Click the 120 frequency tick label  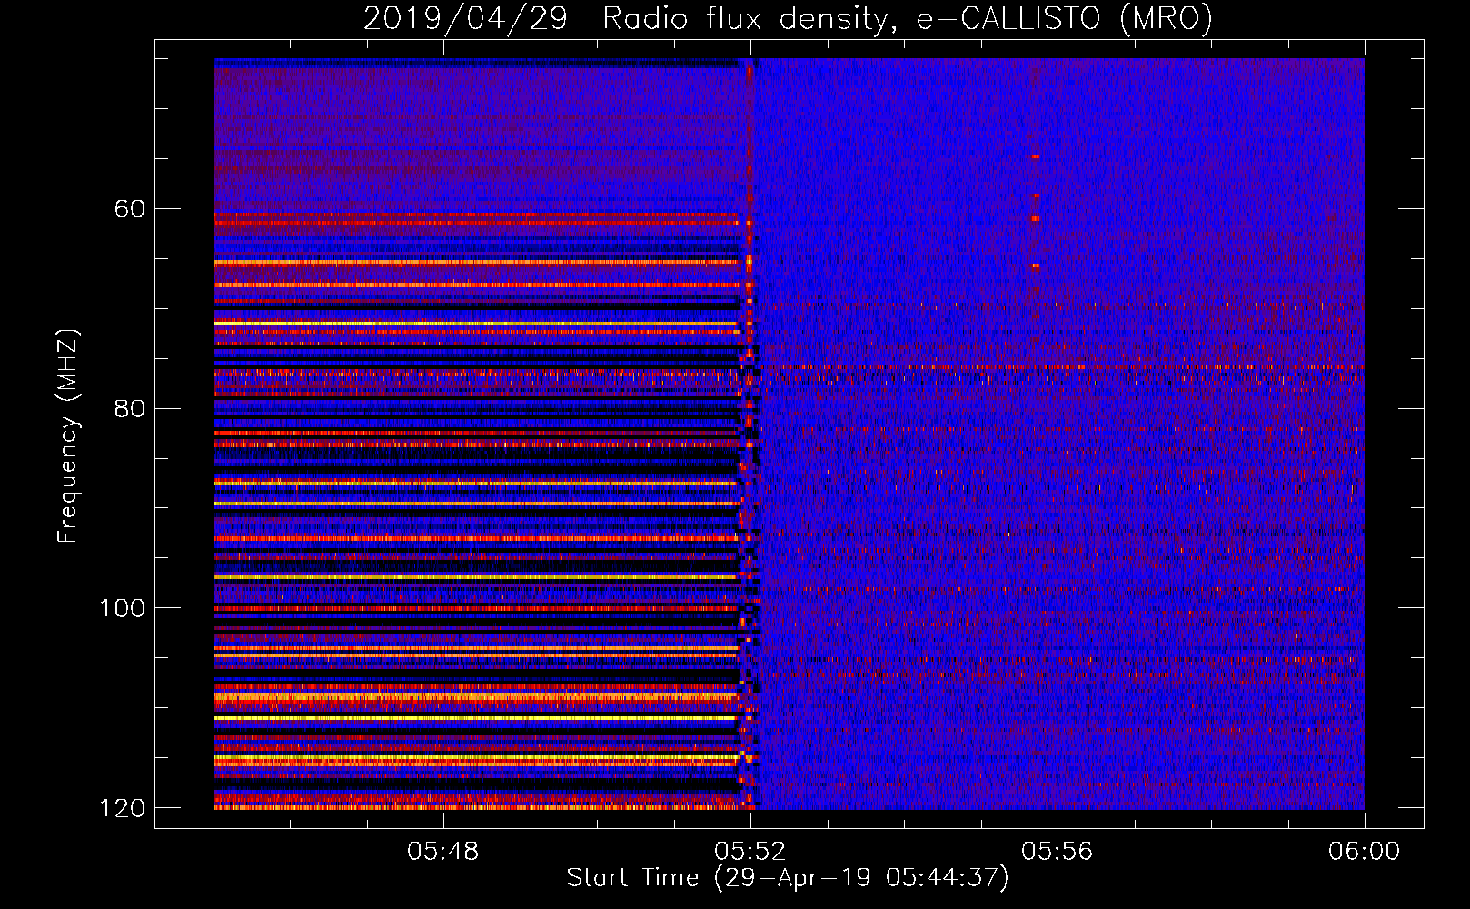[x=123, y=808]
